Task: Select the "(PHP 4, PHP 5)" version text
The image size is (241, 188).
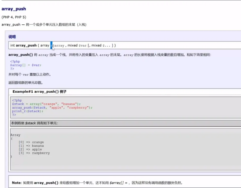Action: click(x=14, y=17)
